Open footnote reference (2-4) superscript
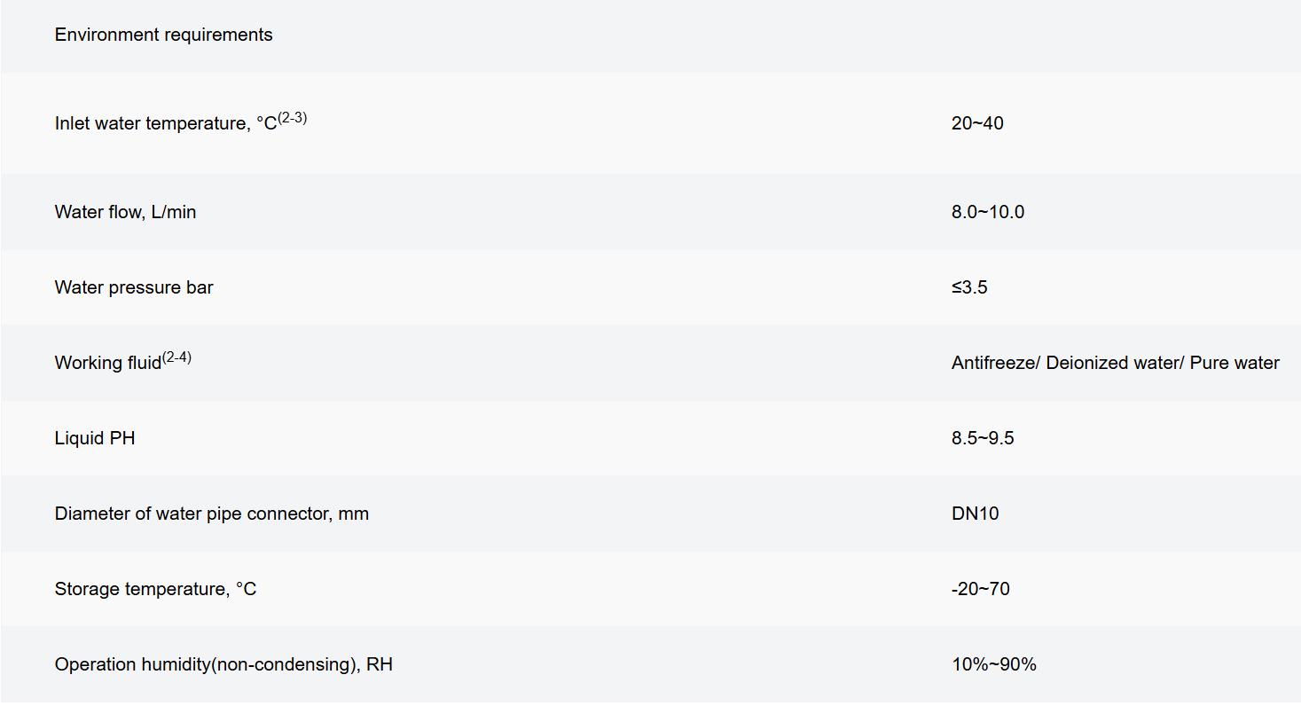The width and height of the screenshot is (1301, 714). click(x=176, y=357)
